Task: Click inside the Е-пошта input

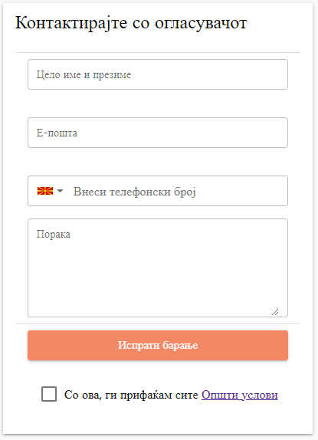Action: coord(158,133)
